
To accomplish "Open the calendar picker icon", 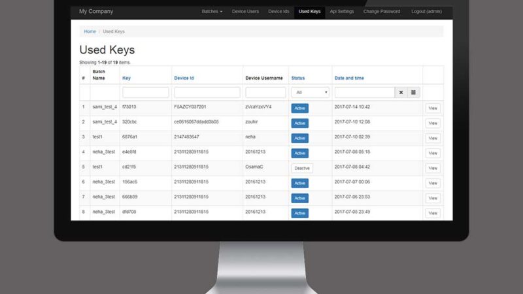I will [413, 93].
